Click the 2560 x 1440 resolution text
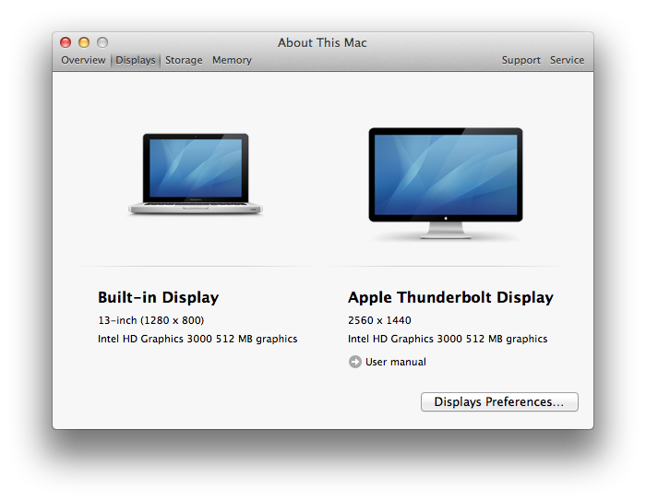This screenshot has width=646, height=502. [379, 320]
